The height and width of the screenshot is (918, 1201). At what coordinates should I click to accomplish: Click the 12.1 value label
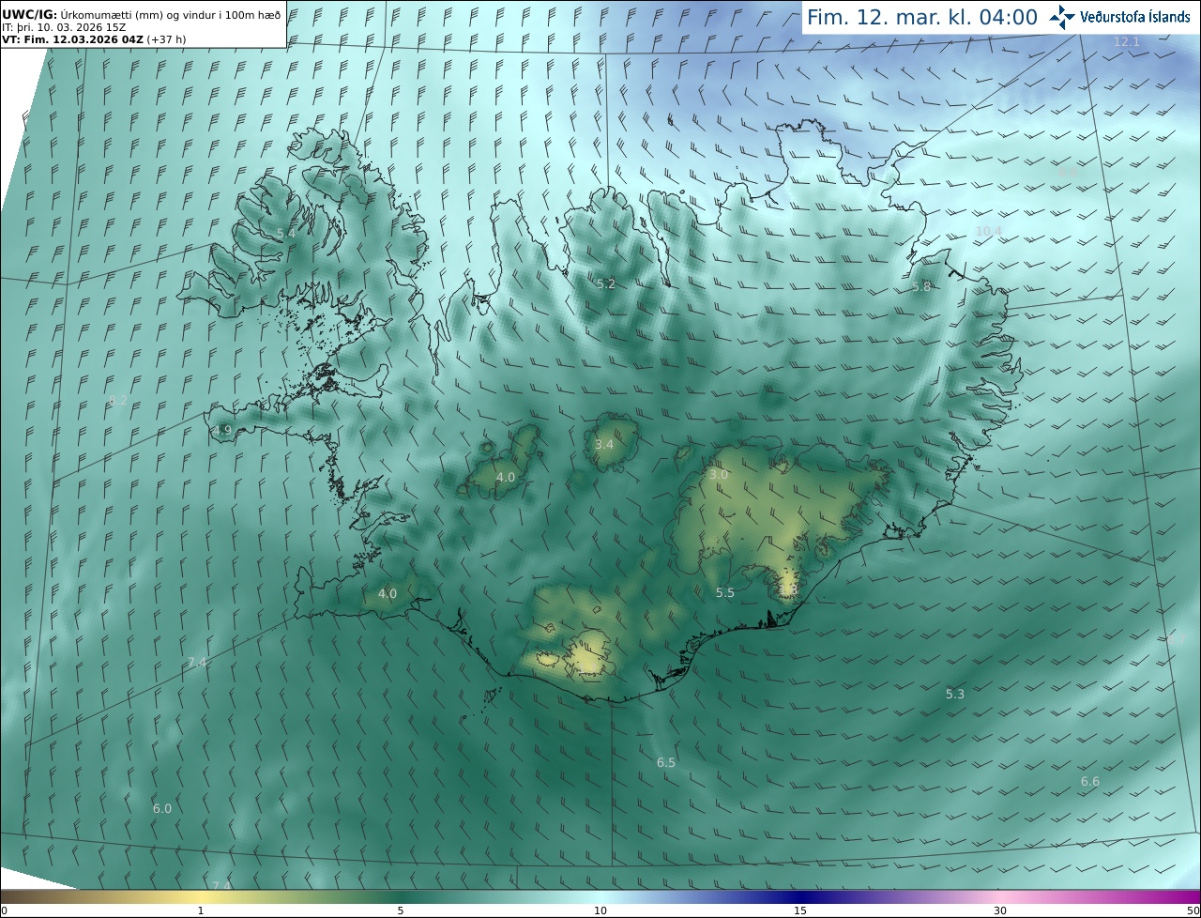click(1126, 42)
